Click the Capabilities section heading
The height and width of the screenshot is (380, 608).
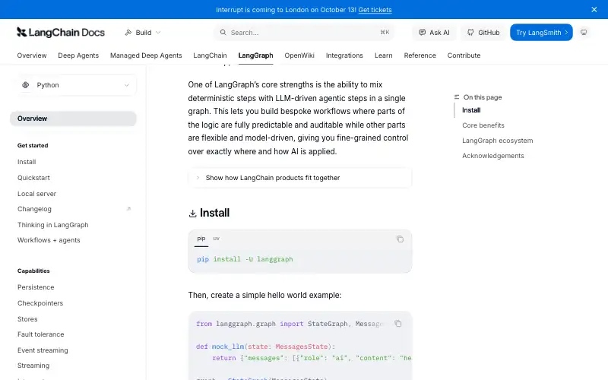[33, 271]
